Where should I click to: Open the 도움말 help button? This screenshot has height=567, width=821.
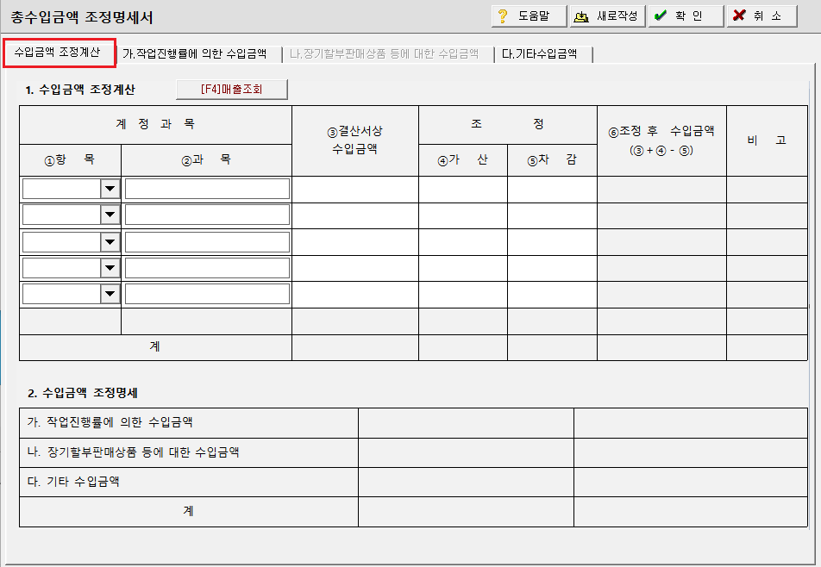[529, 16]
